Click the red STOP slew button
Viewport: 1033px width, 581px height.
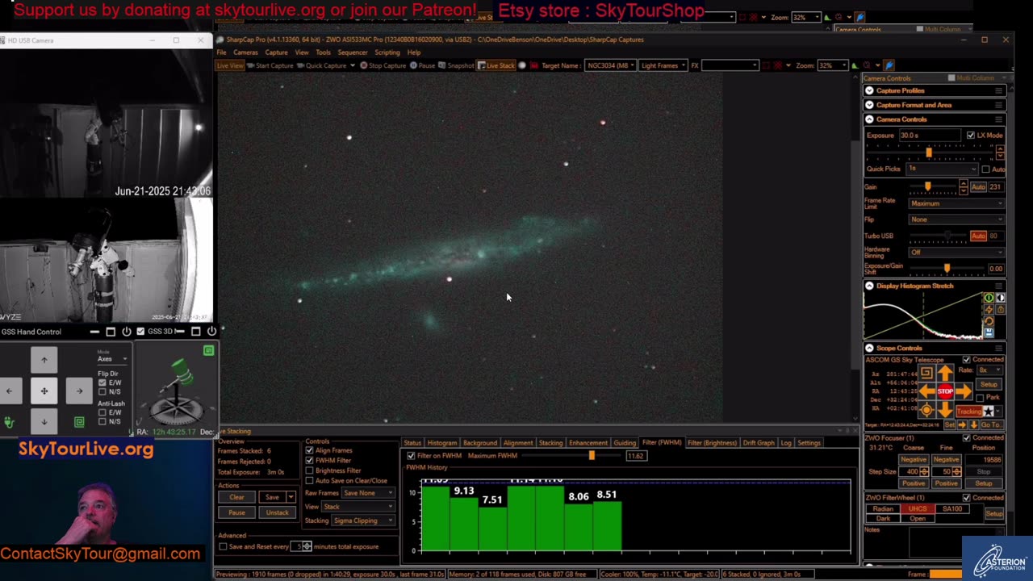click(945, 391)
